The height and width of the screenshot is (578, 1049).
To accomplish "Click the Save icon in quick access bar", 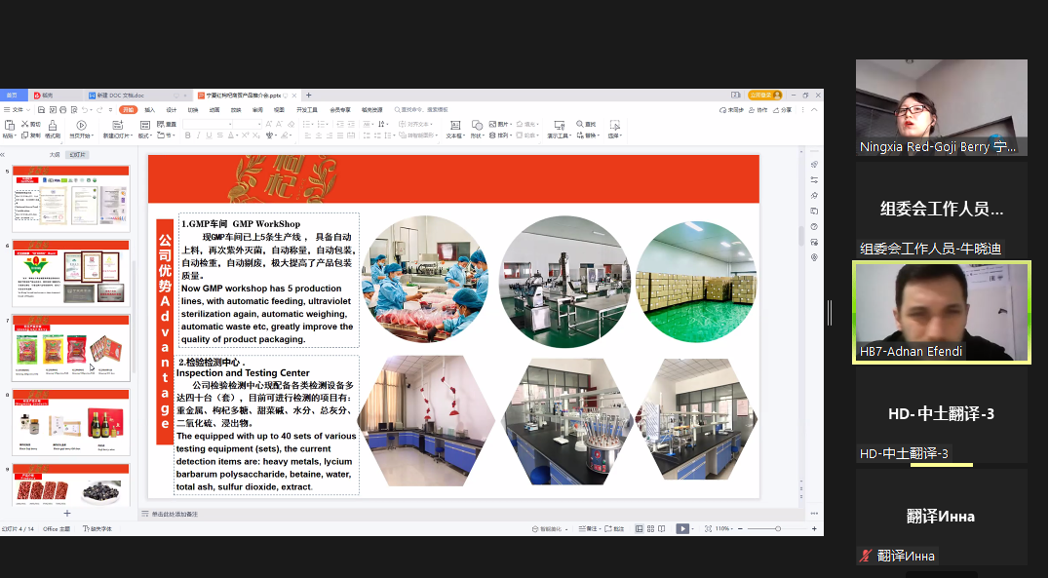I will point(41,110).
